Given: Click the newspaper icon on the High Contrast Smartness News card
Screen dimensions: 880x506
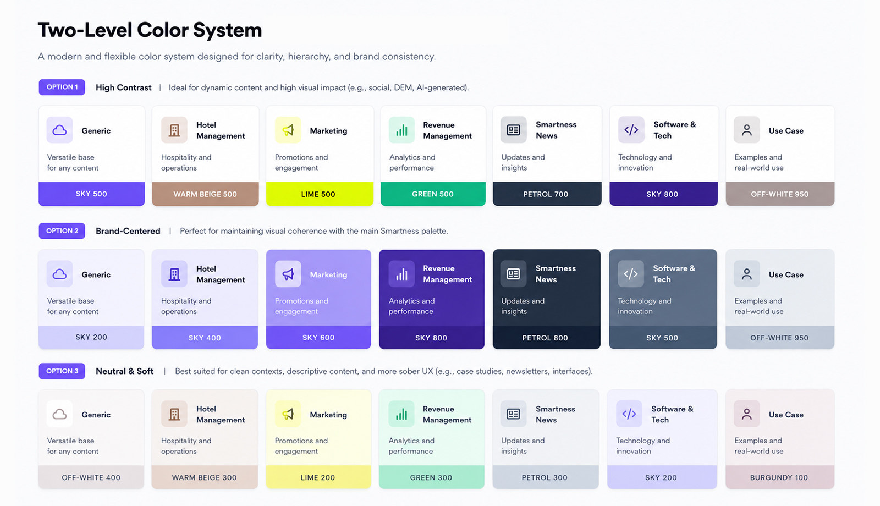Looking at the screenshot, I should pos(514,130).
